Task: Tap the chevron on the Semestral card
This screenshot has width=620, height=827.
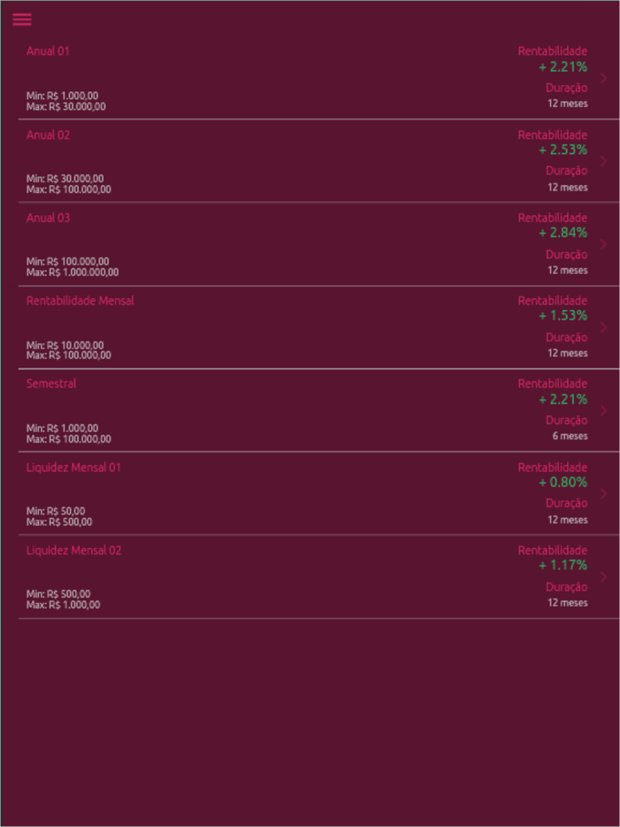Action: pos(604,409)
